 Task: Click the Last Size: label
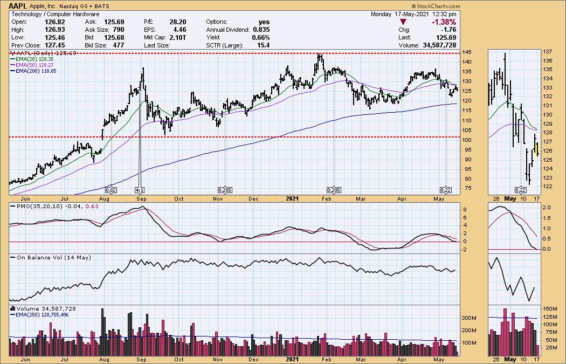pyautogui.click(x=157, y=45)
